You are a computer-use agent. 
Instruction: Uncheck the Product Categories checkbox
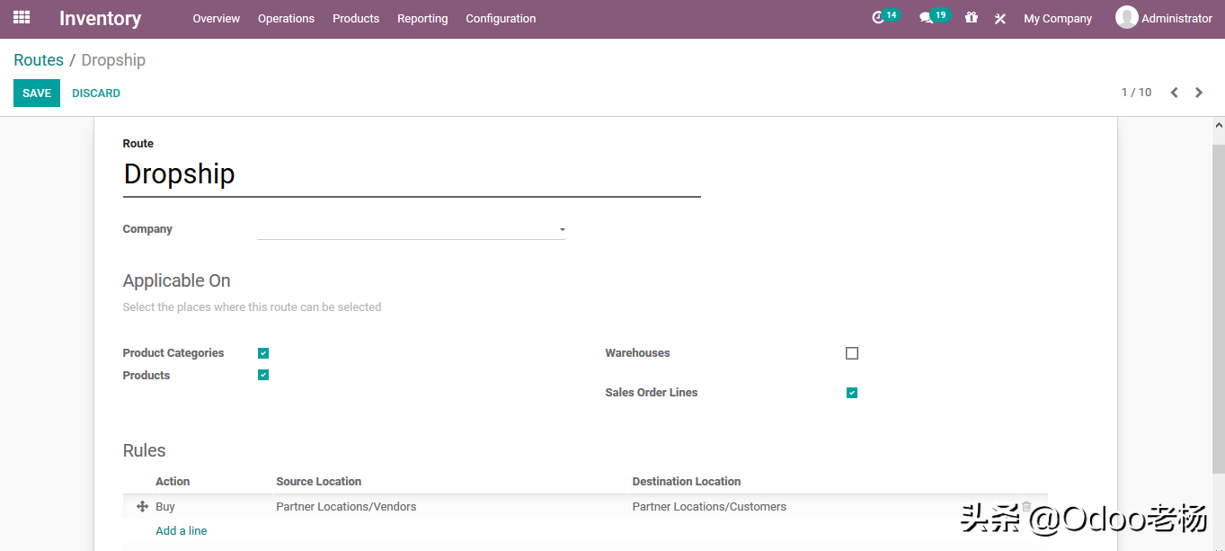[263, 353]
